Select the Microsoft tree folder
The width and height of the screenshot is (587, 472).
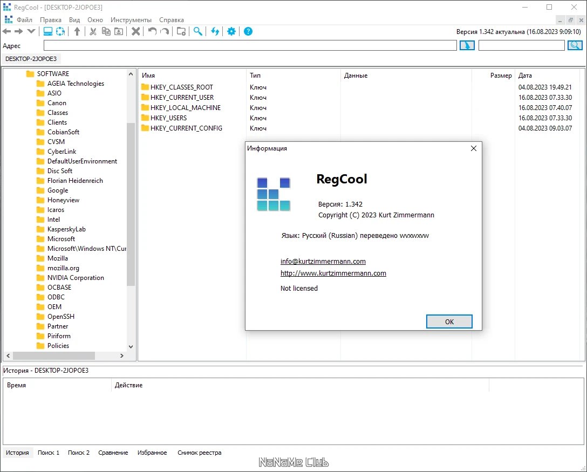[61, 239]
